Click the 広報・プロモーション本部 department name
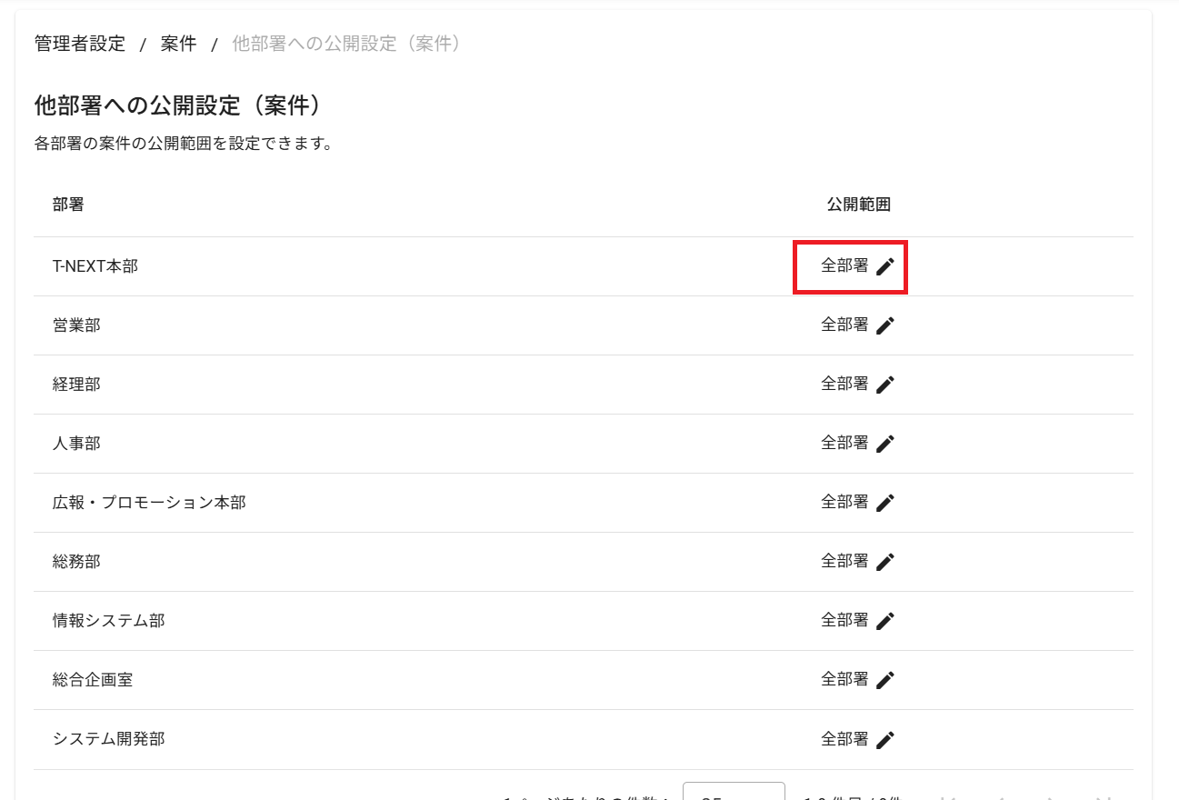 click(x=149, y=503)
